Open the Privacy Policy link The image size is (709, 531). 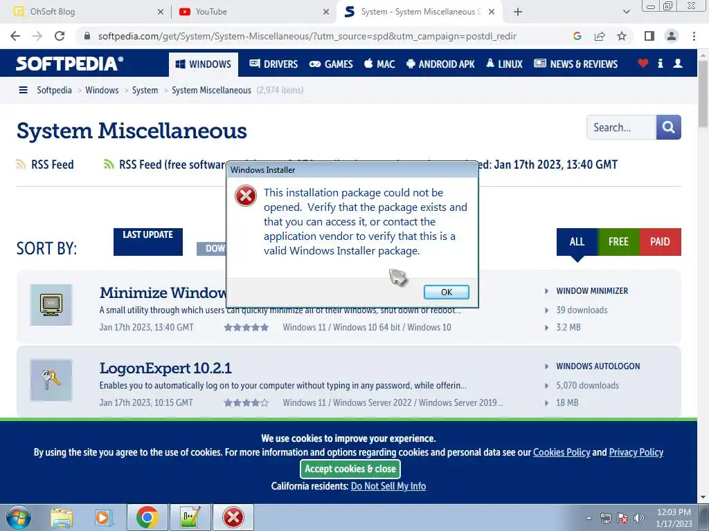(636, 452)
